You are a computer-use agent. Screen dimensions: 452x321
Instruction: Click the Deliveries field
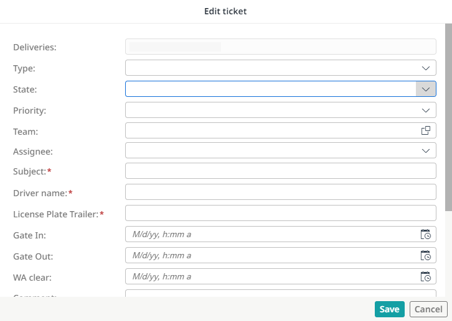[281, 47]
